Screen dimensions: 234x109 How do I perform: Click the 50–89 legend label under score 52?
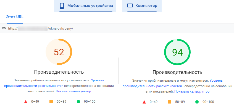[62, 102]
